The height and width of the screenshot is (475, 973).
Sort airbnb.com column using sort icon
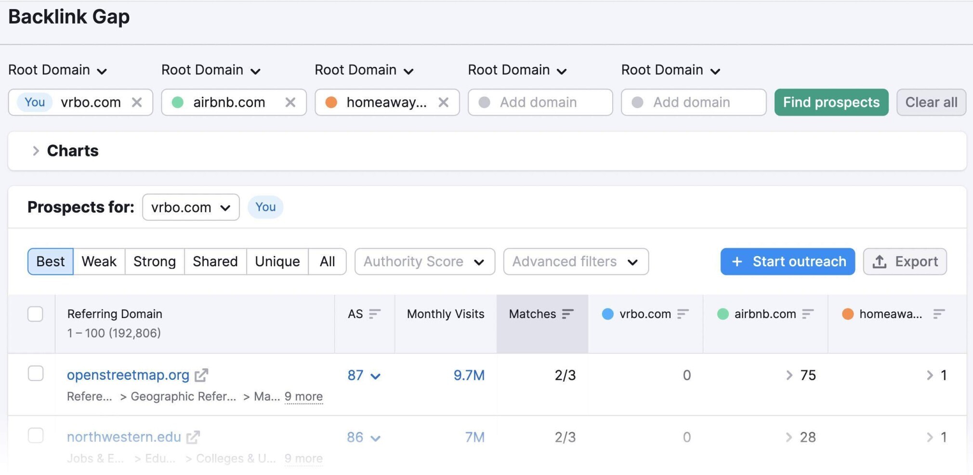808,314
